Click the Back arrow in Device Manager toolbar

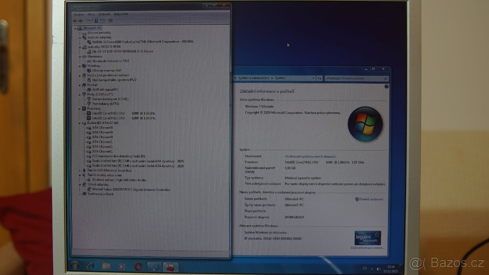click(75, 21)
